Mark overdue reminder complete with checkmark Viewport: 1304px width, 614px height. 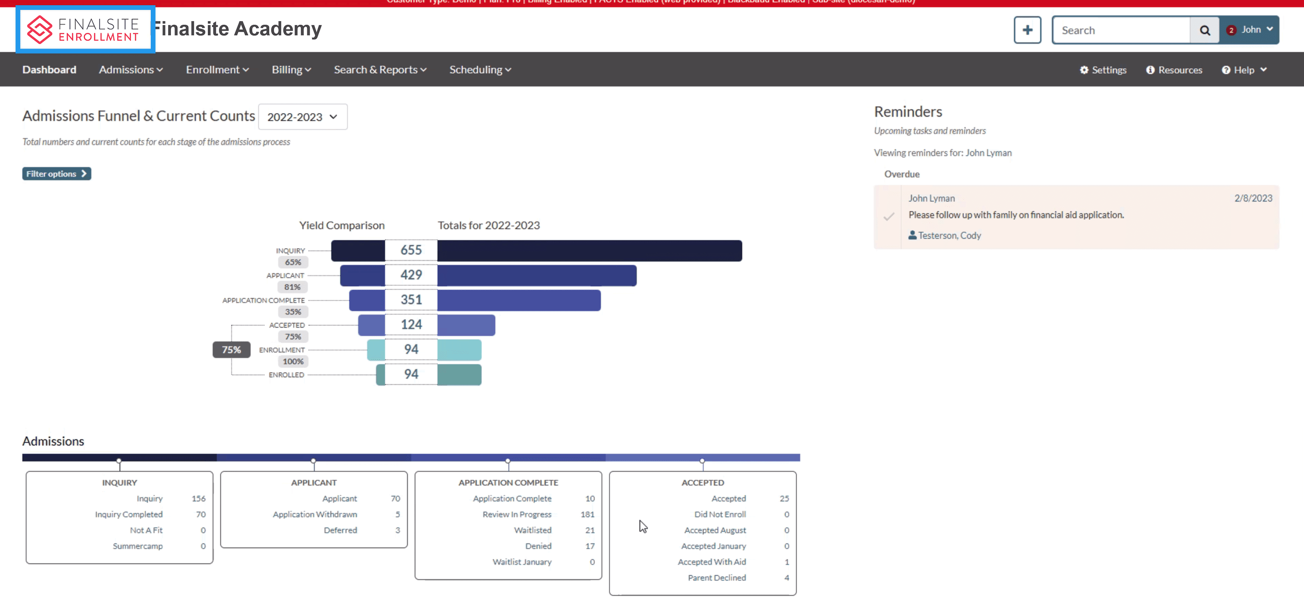pyautogui.click(x=888, y=217)
